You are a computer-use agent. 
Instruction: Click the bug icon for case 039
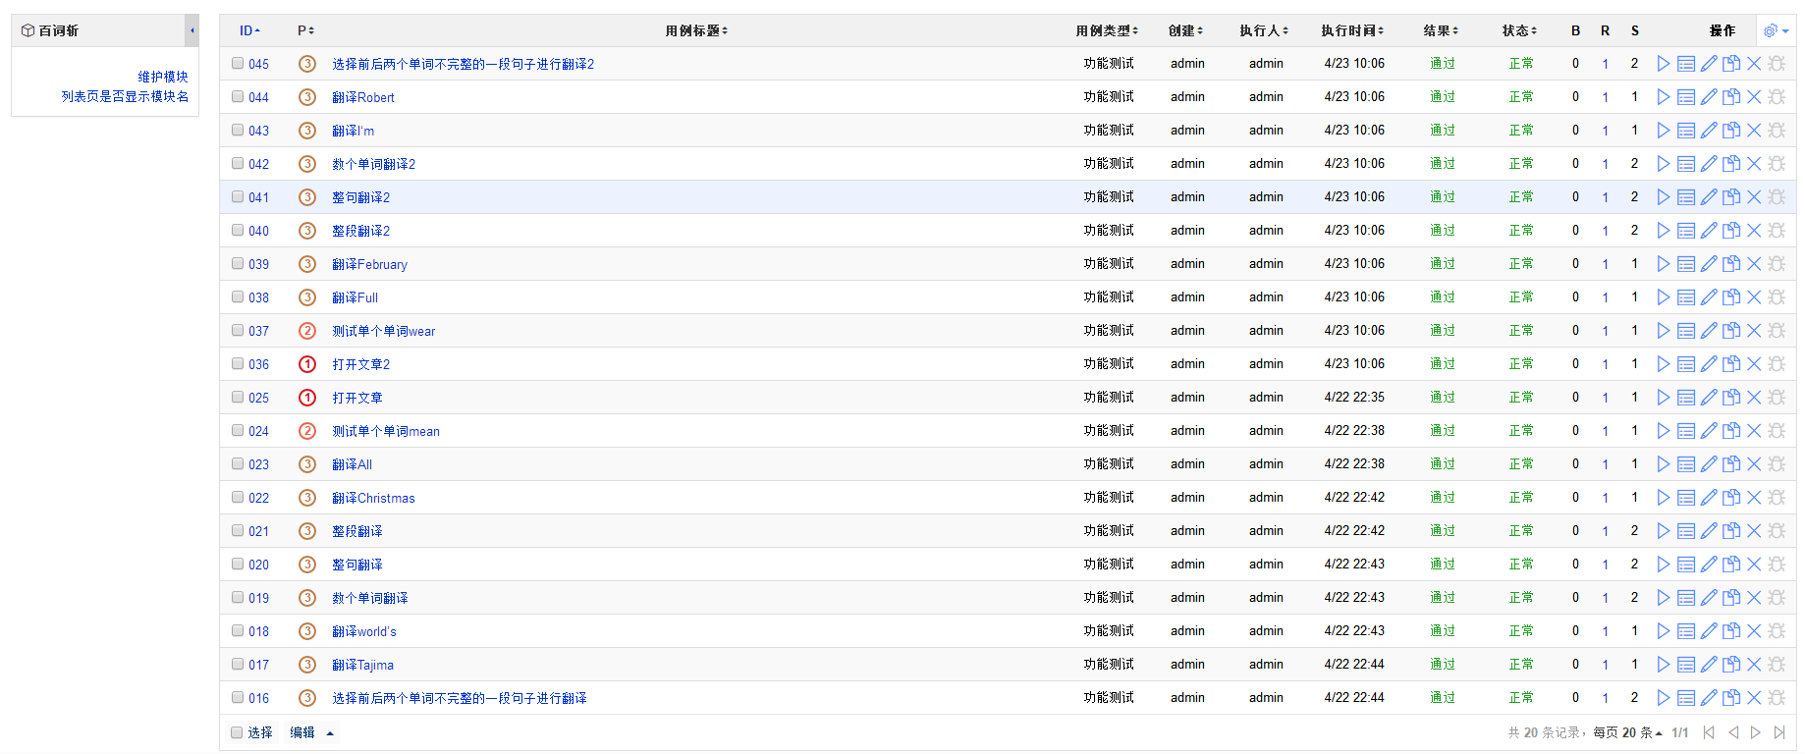(1777, 264)
